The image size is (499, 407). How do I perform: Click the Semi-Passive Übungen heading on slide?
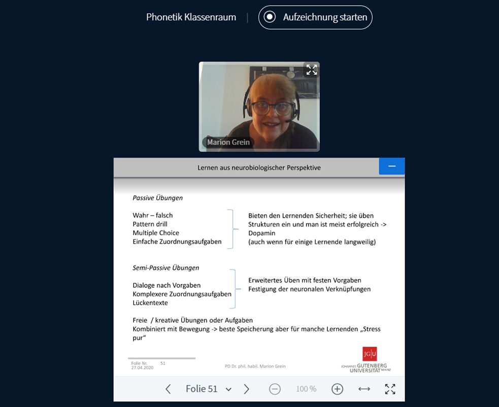165,267
